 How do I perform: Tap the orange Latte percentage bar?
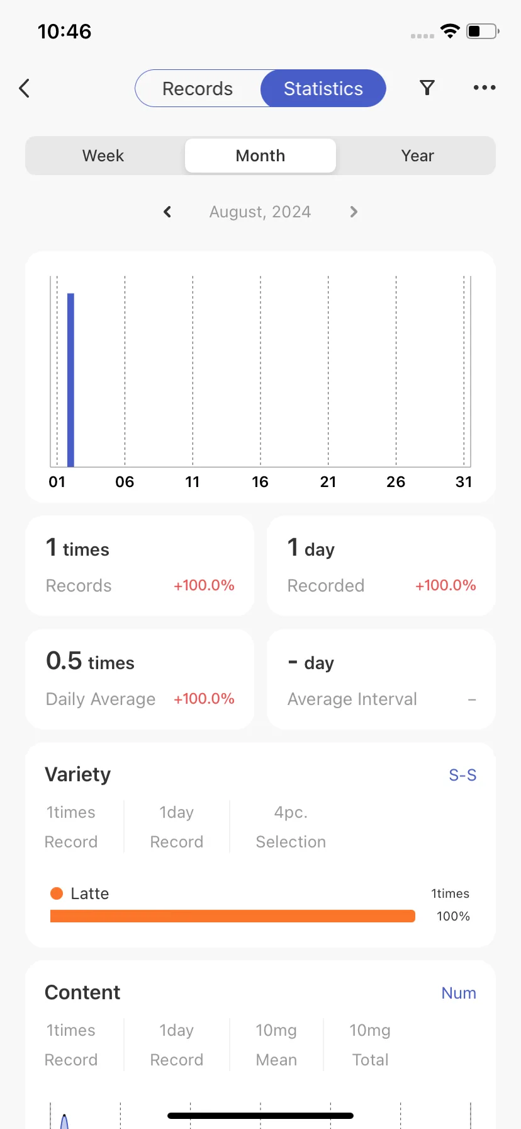[x=233, y=916]
